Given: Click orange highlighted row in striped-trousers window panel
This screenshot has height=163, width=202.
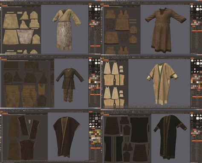Looking at the screenshot, I should point(95,94).
